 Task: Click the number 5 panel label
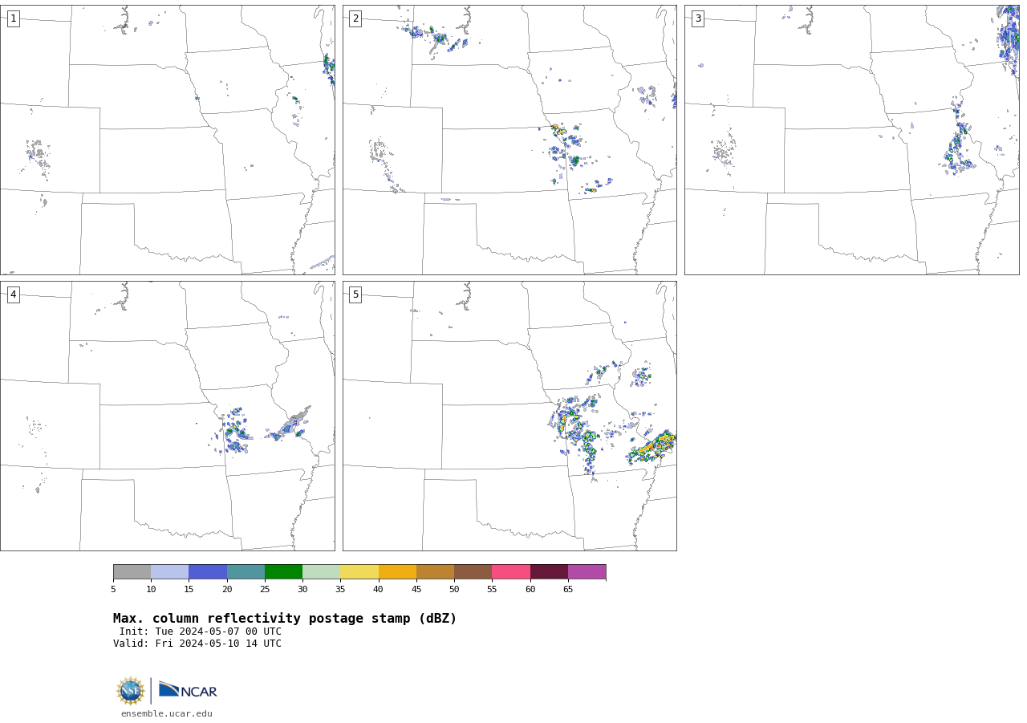[355, 294]
